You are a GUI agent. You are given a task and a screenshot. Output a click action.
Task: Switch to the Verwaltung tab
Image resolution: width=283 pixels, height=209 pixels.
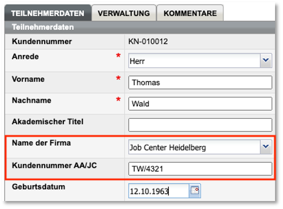(124, 13)
